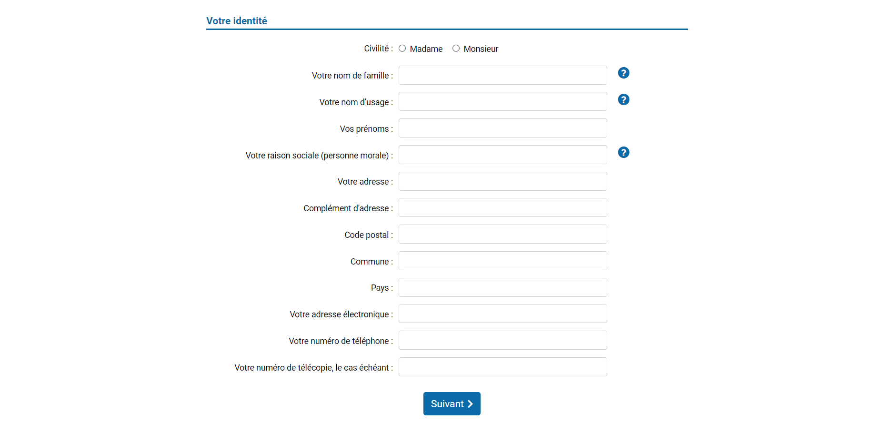The height and width of the screenshot is (422, 894).
Task: Open help icon for nom de famille
Action: click(623, 73)
